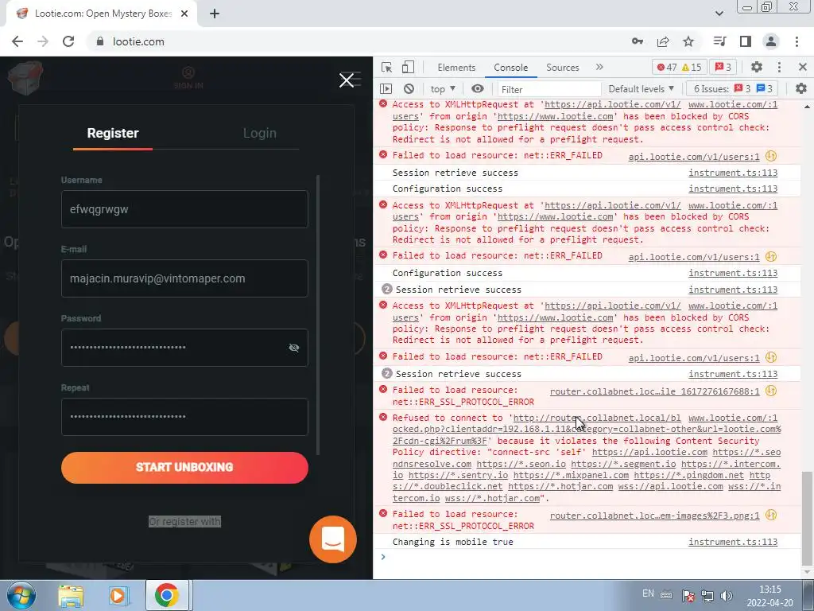Open Windows Explorer from taskbar
Image resolution: width=814 pixels, height=611 pixels.
[71, 595]
